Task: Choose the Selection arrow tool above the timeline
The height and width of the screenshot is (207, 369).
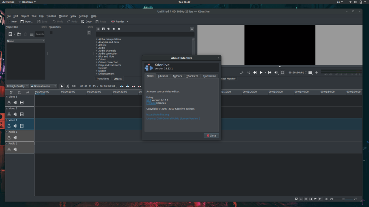Action: (x=62, y=86)
